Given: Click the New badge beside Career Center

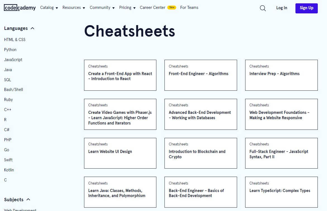Looking at the screenshot, I should click(x=172, y=8).
